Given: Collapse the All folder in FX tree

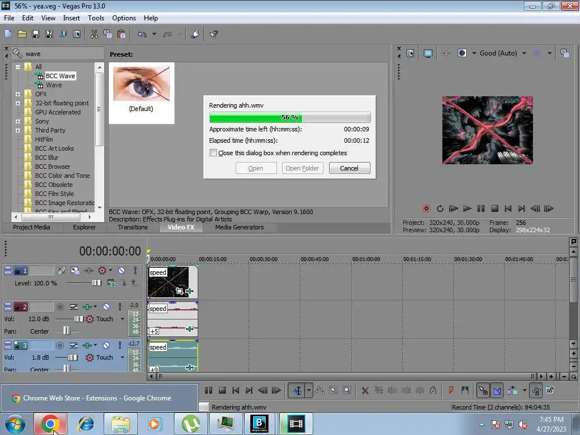Looking at the screenshot, I should coord(18,67).
